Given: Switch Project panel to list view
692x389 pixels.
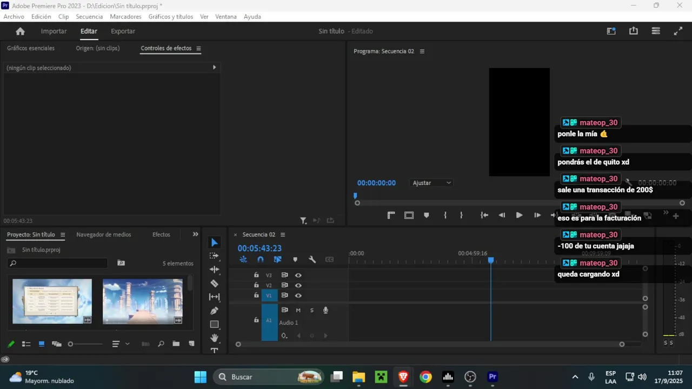Looking at the screenshot, I should click(26, 344).
